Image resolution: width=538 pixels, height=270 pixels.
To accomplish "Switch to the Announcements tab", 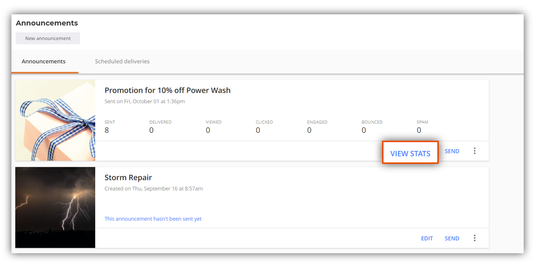I will coord(43,61).
